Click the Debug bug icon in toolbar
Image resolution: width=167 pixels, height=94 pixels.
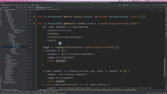pyautogui.click(x=135, y=5)
